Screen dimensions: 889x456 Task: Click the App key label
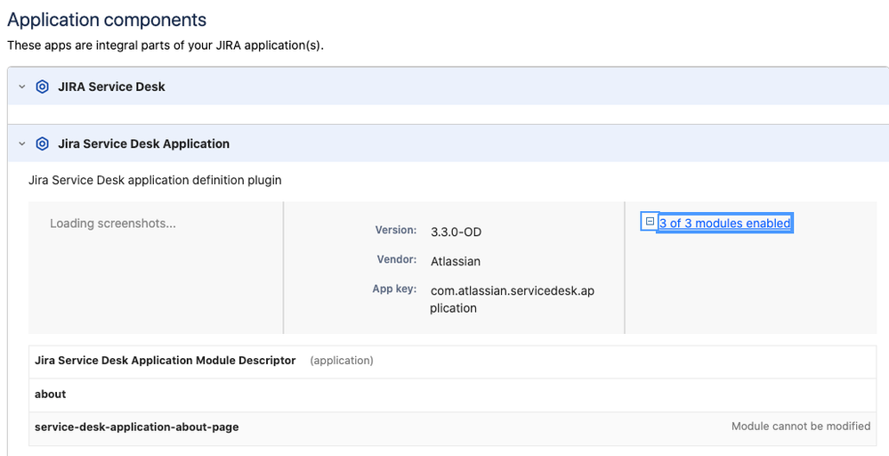coord(394,289)
